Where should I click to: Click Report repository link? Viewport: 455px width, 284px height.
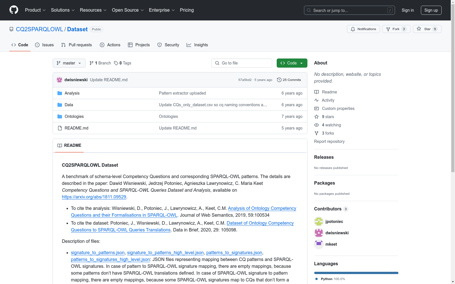[329, 141]
